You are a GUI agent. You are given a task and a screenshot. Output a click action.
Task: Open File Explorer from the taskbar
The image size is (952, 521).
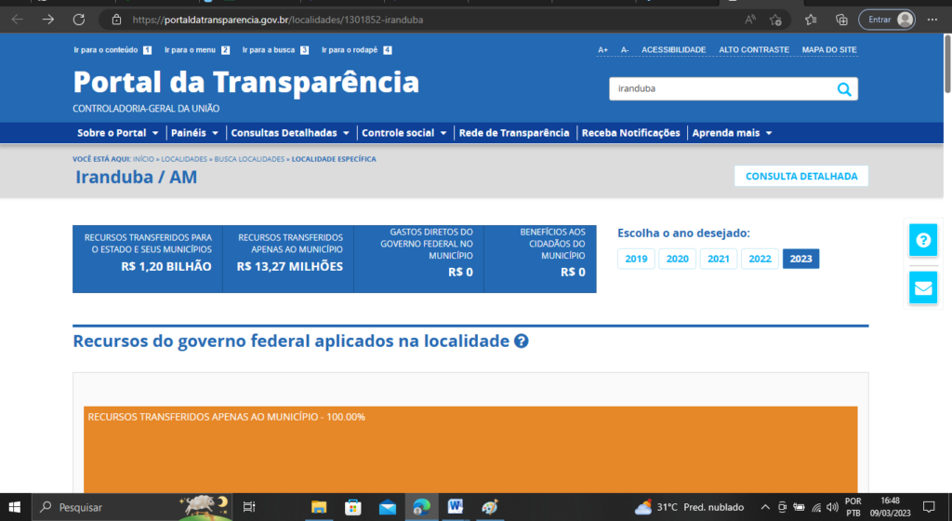(319, 507)
